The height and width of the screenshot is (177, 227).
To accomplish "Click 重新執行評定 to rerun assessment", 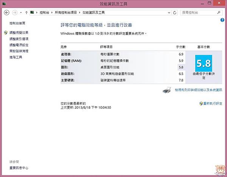I will point(213,103).
